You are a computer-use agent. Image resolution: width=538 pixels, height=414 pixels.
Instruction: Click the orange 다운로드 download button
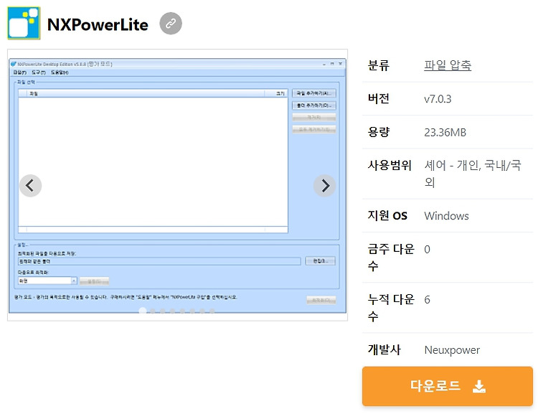448,386
